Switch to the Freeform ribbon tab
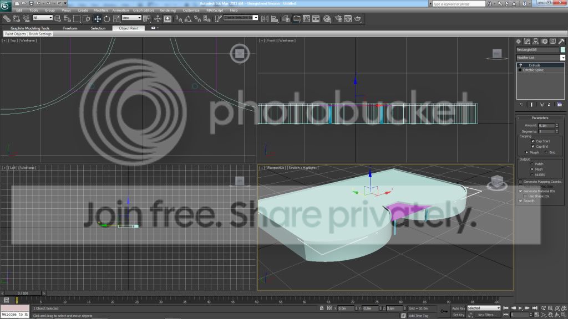Screen dimensions: 568x319 (70, 28)
